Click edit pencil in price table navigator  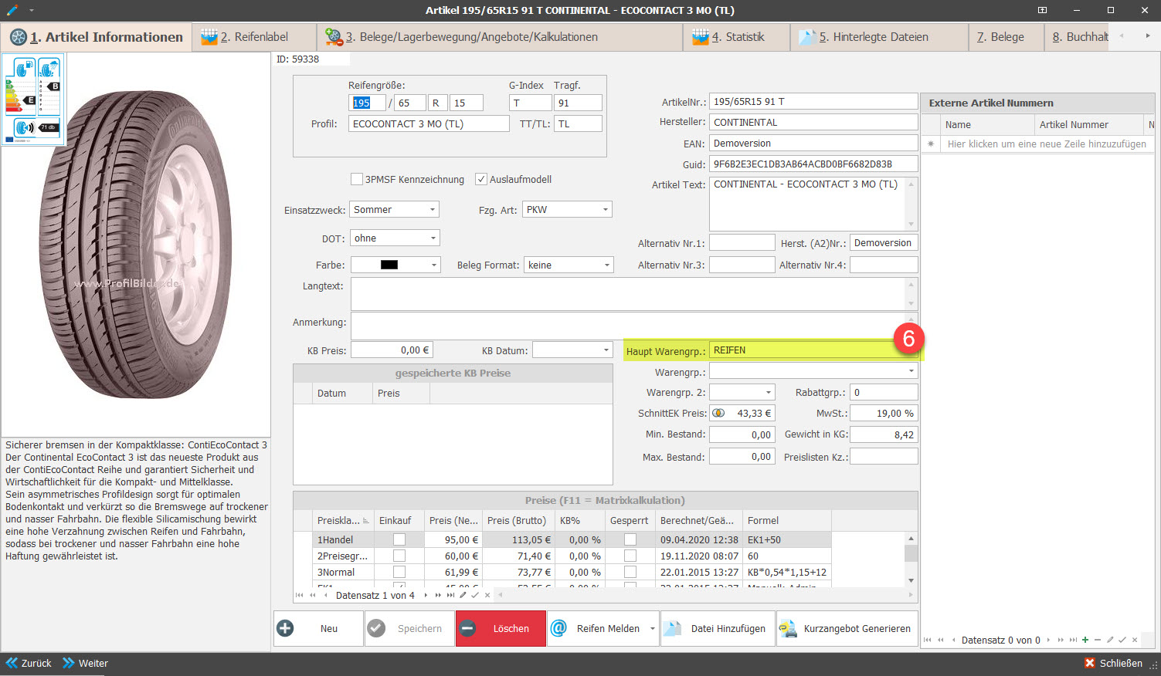[463, 595]
